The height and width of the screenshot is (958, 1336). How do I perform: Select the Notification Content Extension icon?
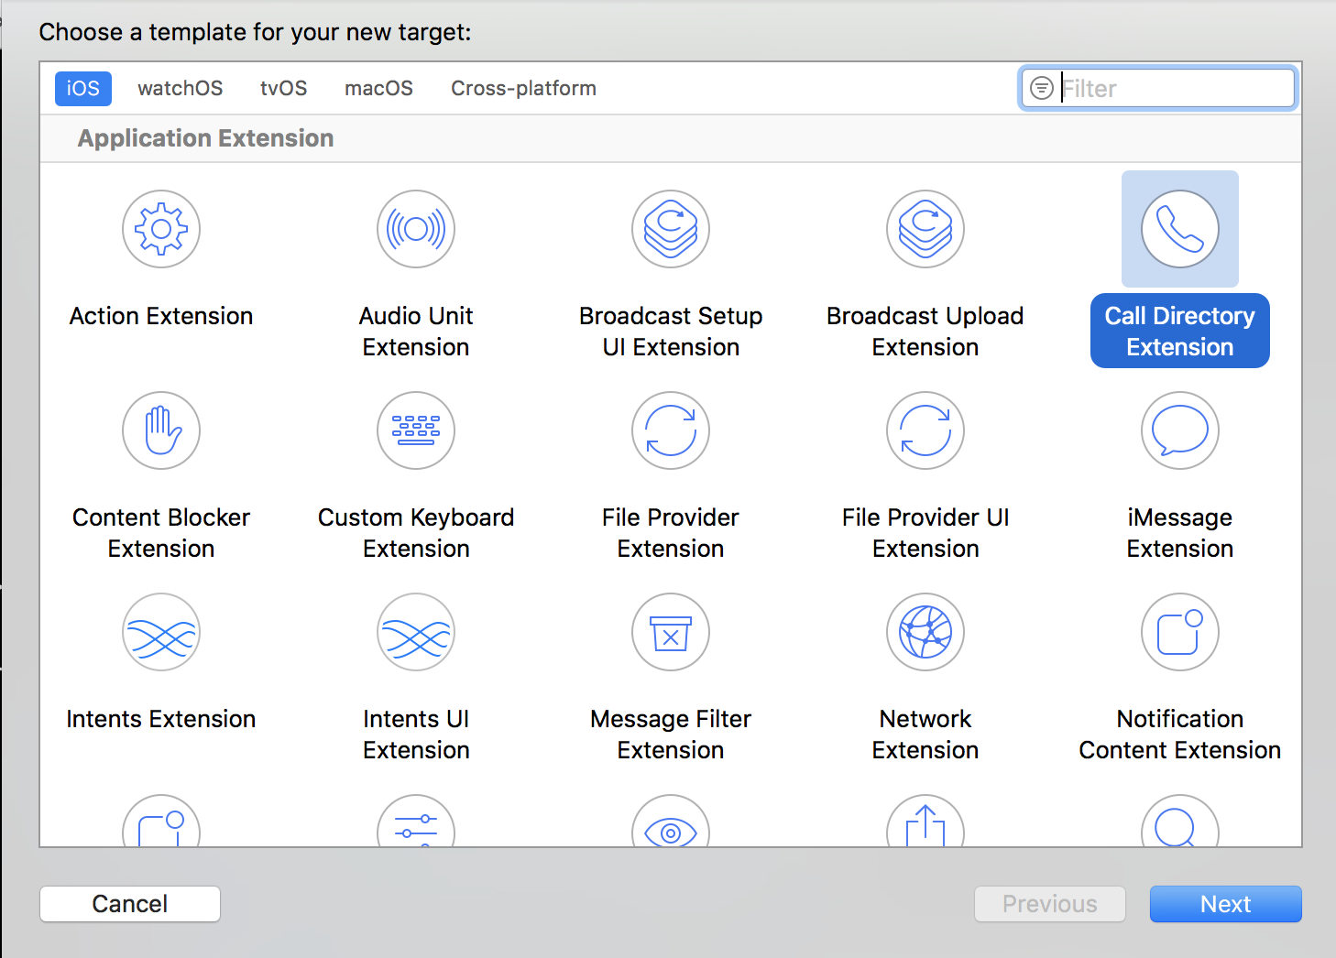pyautogui.click(x=1180, y=632)
